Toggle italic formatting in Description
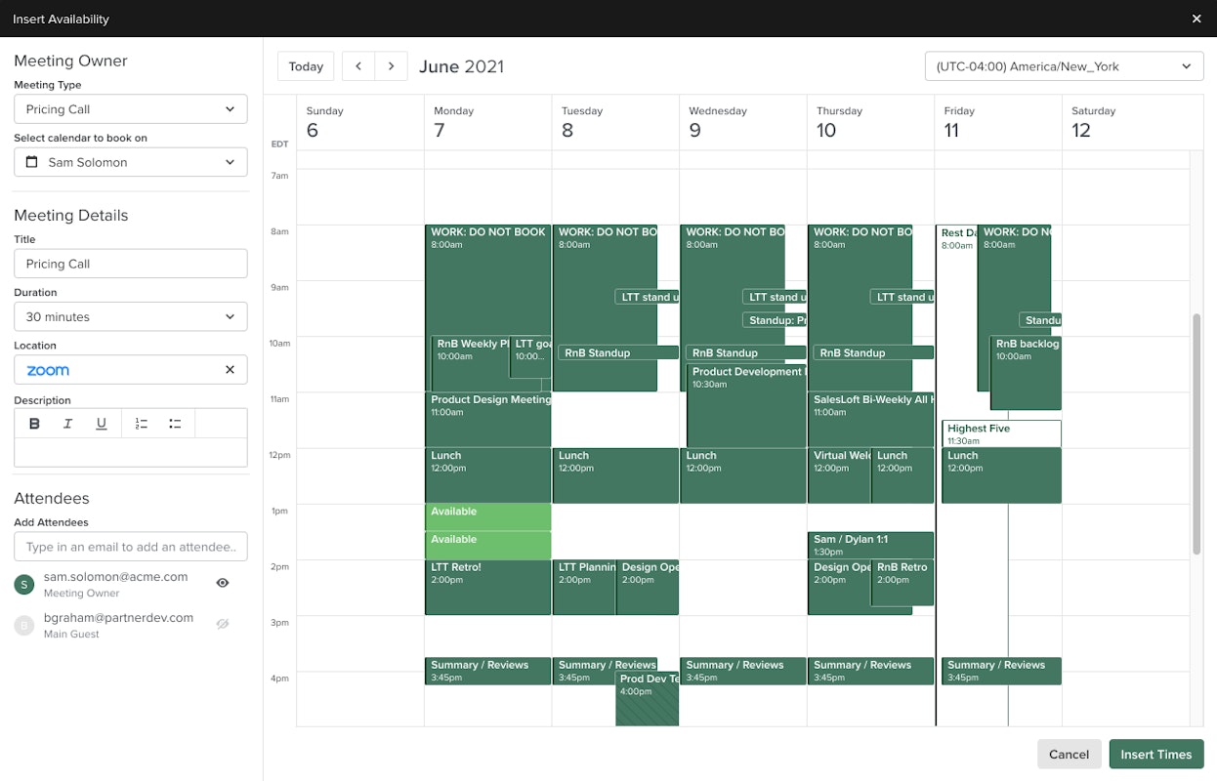1217x781 pixels. coord(67,423)
